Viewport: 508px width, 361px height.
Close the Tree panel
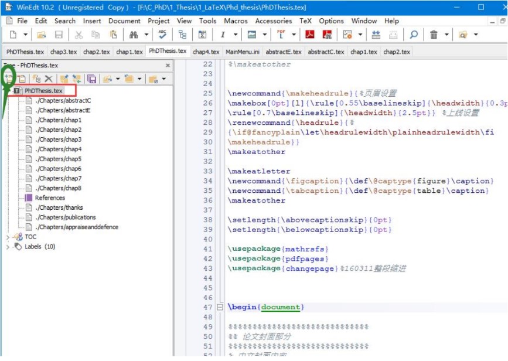click(168, 66)
